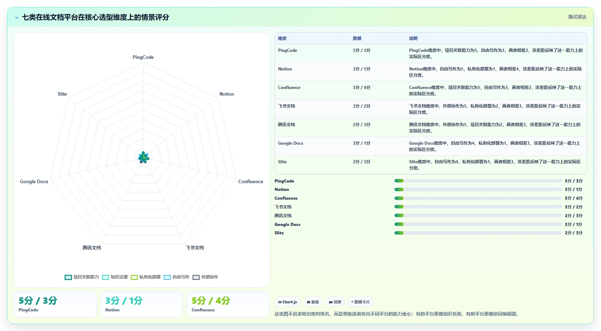
Task: Click the 维度 column header
Action: 282,39
